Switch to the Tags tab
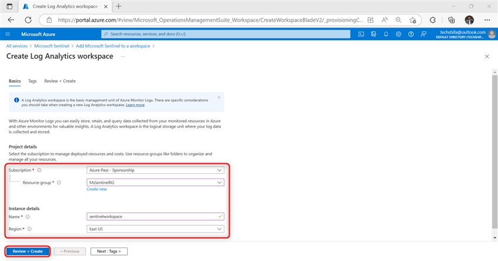The width and height of the screenshot is (498, 261). click(x=32, y=81)
